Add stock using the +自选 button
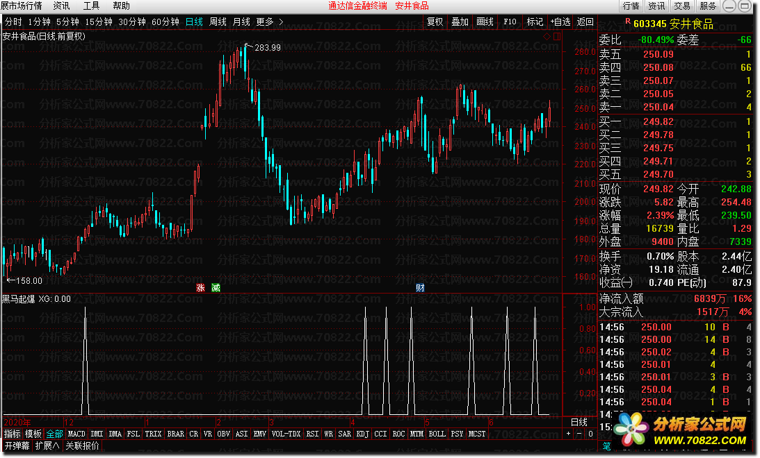The height and width of the screenshot is (458, 760). click(x=561, y=22)
